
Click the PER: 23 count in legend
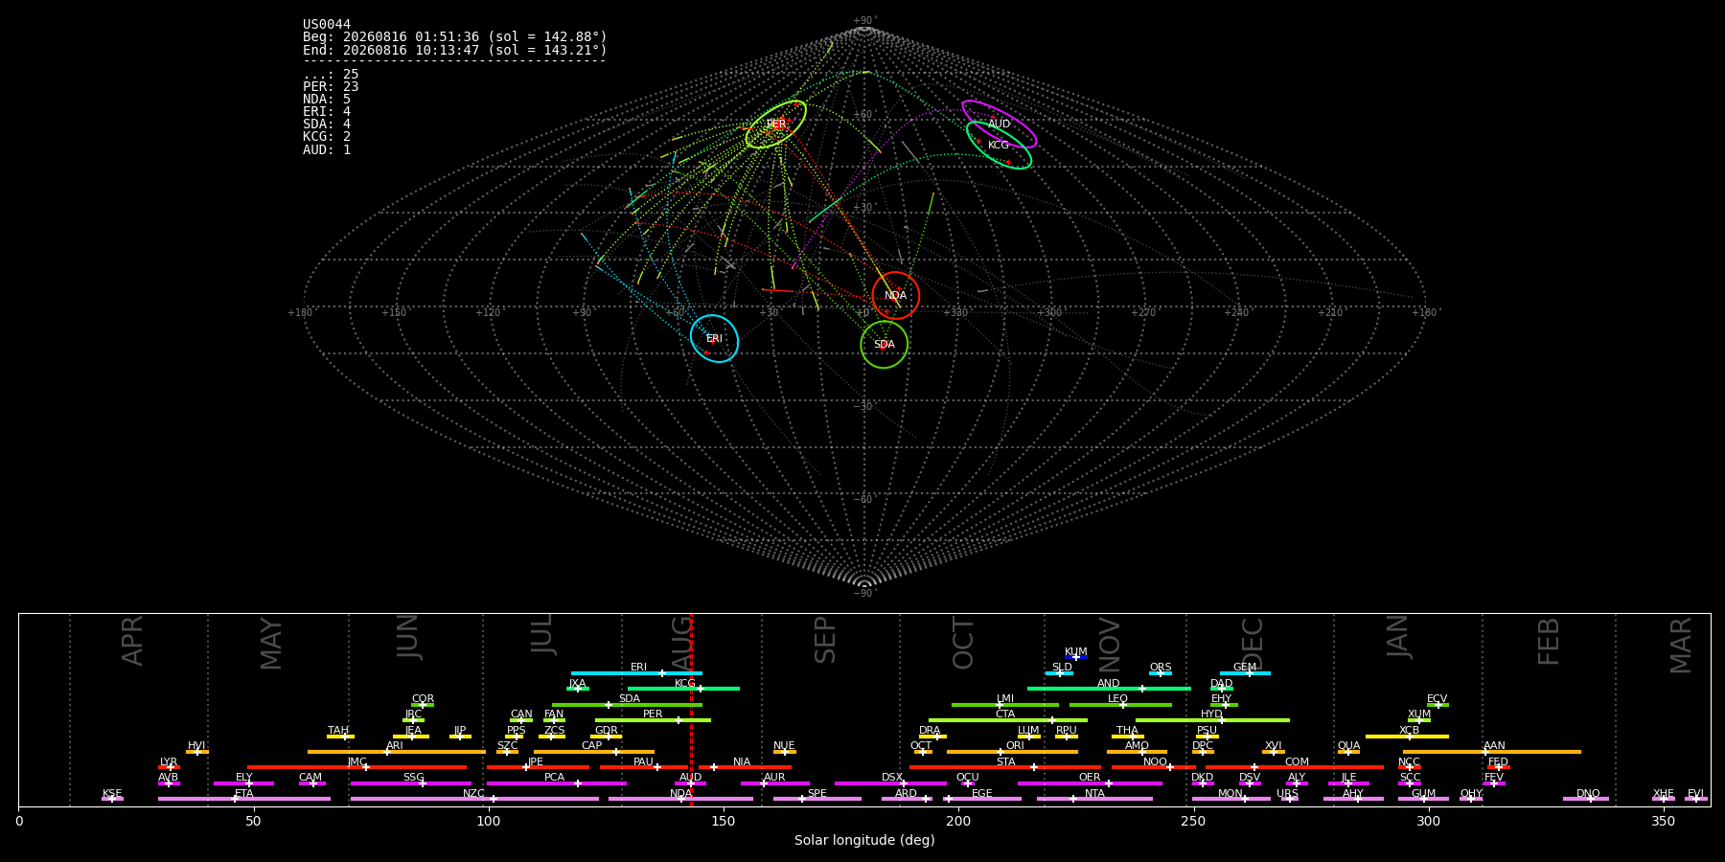[331, 87]
